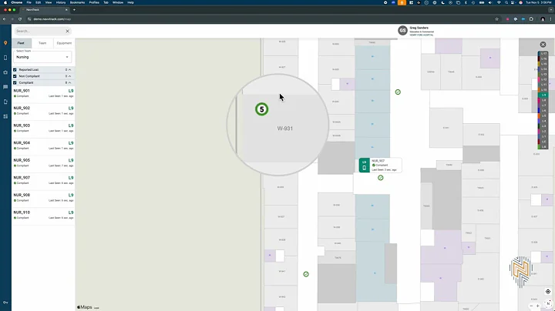The image size is (555, 311).
Task: Open Chrome profile avatar
Action: click(543, 19)
